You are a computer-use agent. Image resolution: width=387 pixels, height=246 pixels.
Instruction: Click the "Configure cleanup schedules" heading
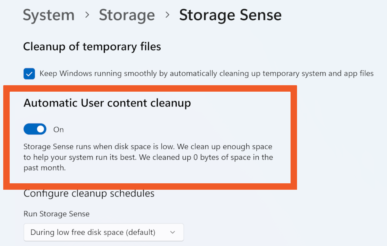(x=89, y=194)
